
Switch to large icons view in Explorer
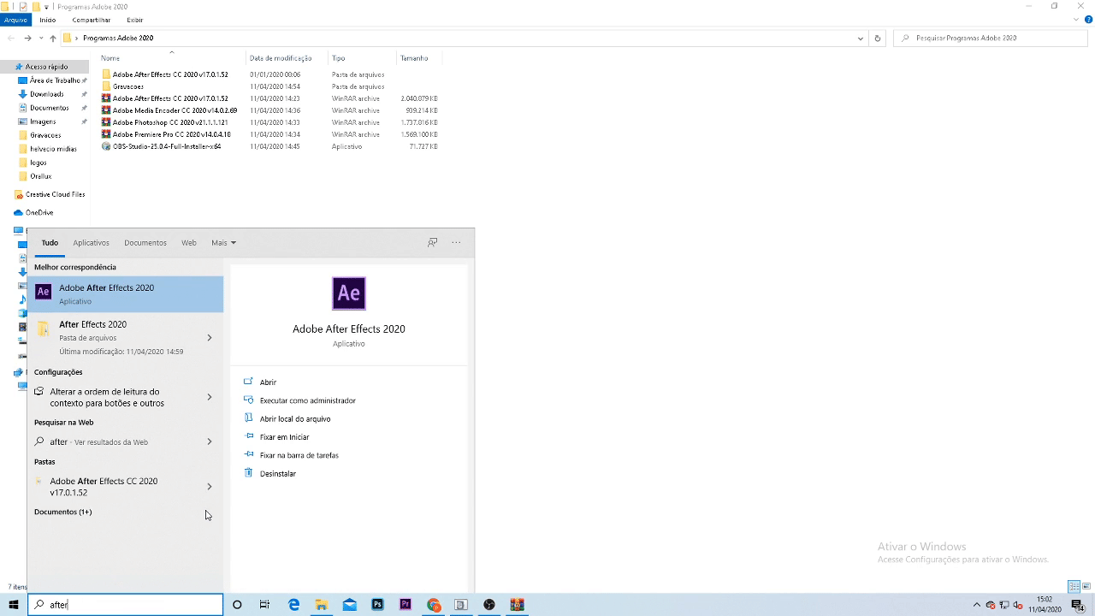[x=1086, y=587]
